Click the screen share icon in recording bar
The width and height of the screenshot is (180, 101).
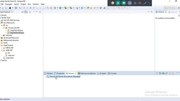tap(124, 3)
